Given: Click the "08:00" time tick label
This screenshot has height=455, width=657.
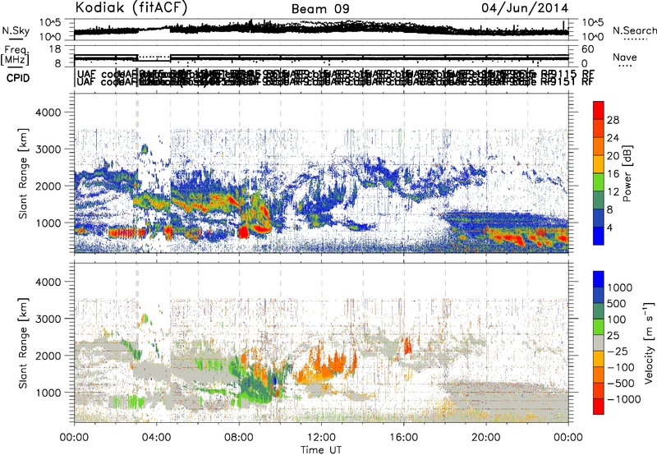Looking at the screenshot, I should pos(239,438).
